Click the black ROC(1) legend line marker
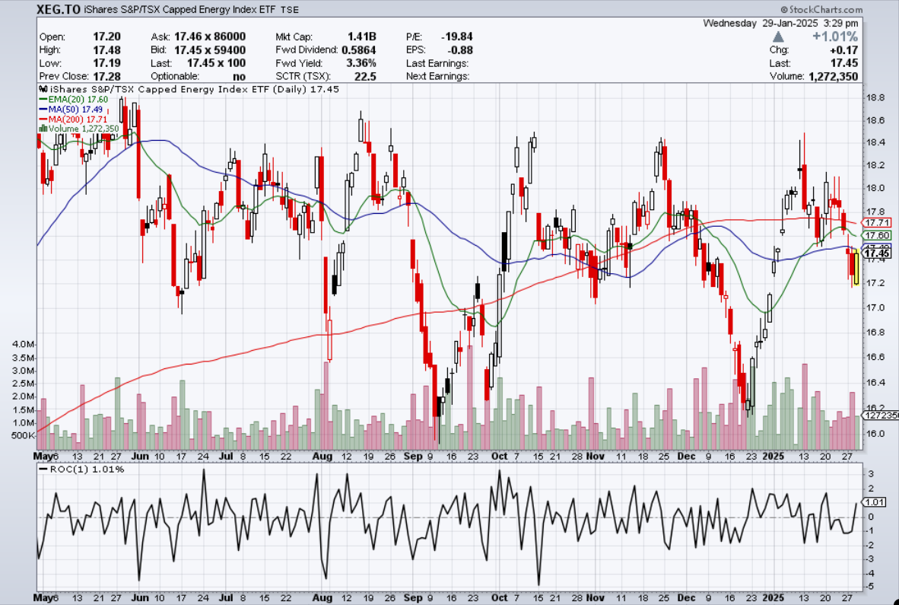Image resolution: width=899 pixels, height=605 pixels. click(x=43, y=470)
